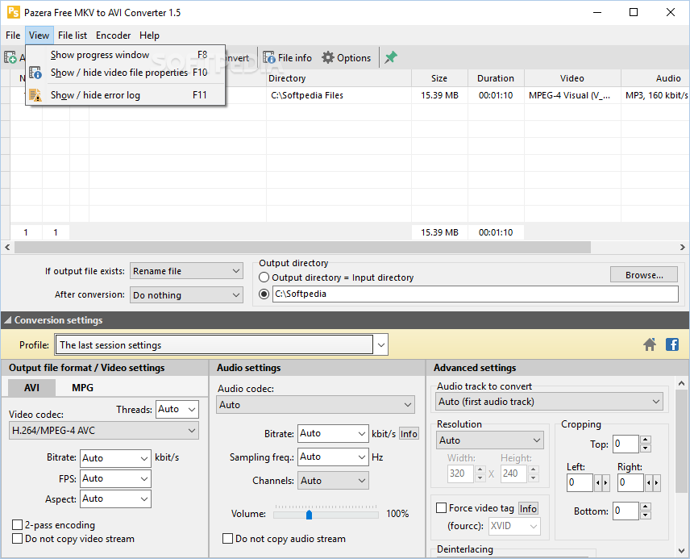Image resolution: width=690 pixels, height=559 pixels.
Task: Collapse the Conversion settings section
Action: coord(7,320)
